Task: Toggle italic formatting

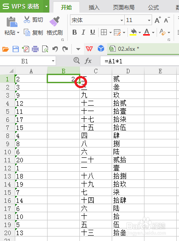Action: (83, 32)
